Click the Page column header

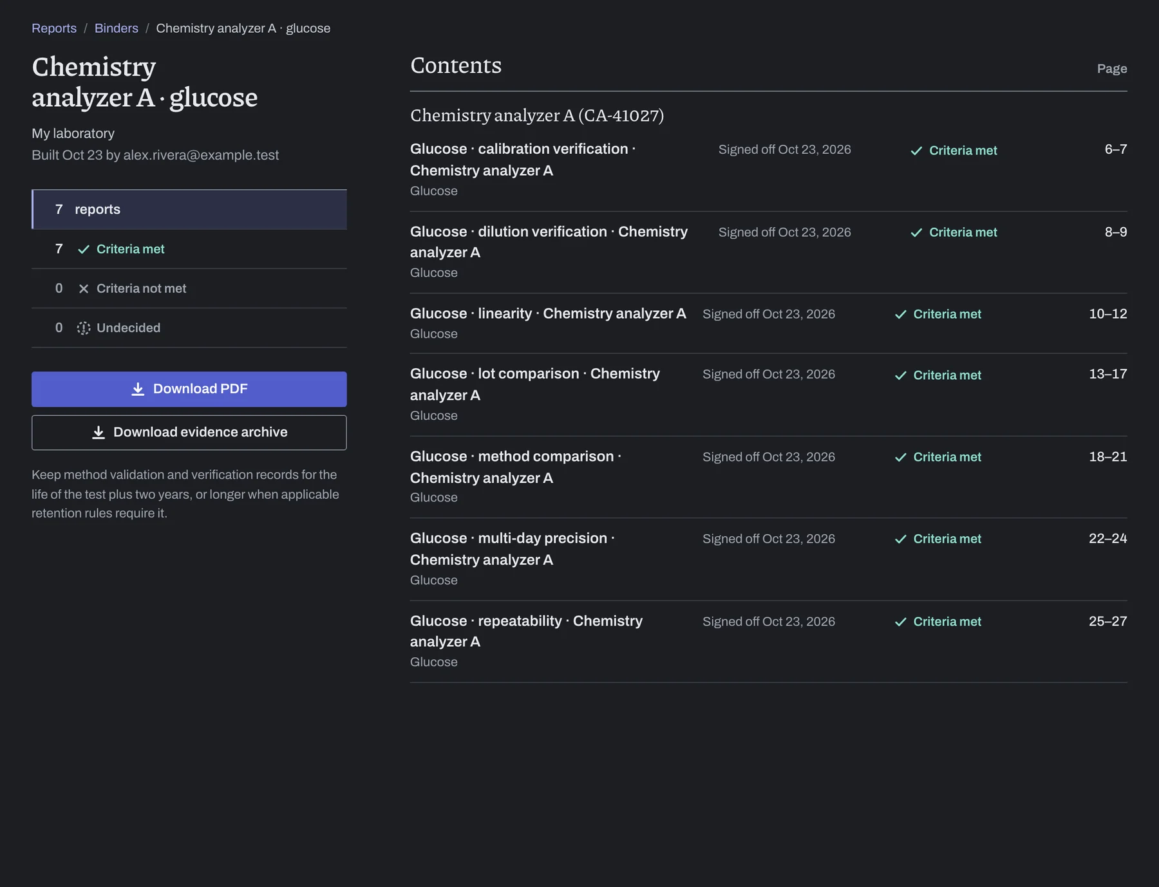point(1112,69)
